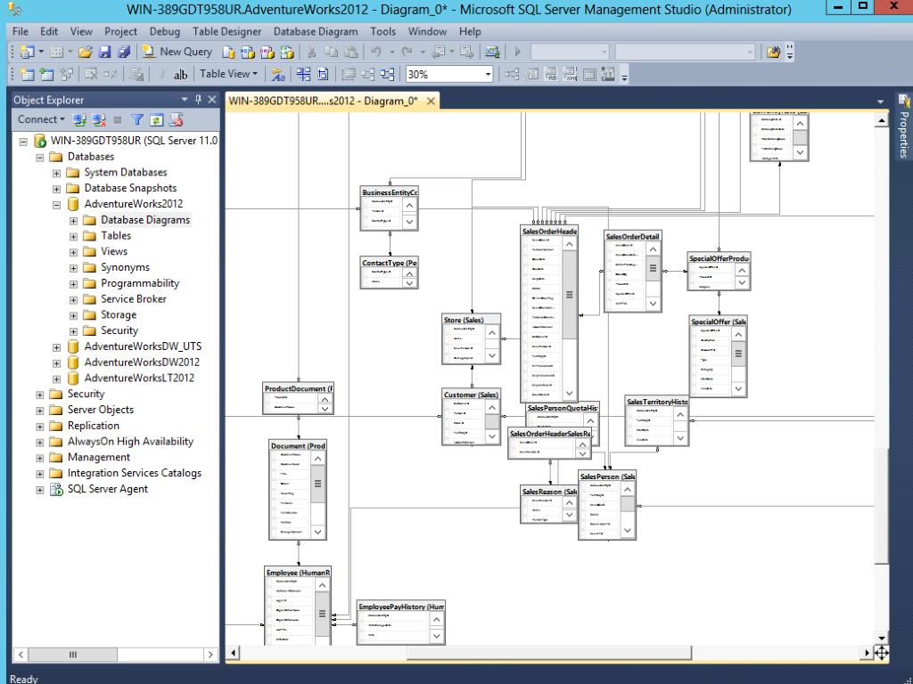The height and width of the screenshot is (684, 913).
Task: Open the Database Diagram menu
Action: tap(316, 31)
